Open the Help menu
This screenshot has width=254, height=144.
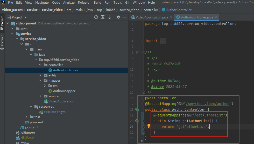click(151, 2)
